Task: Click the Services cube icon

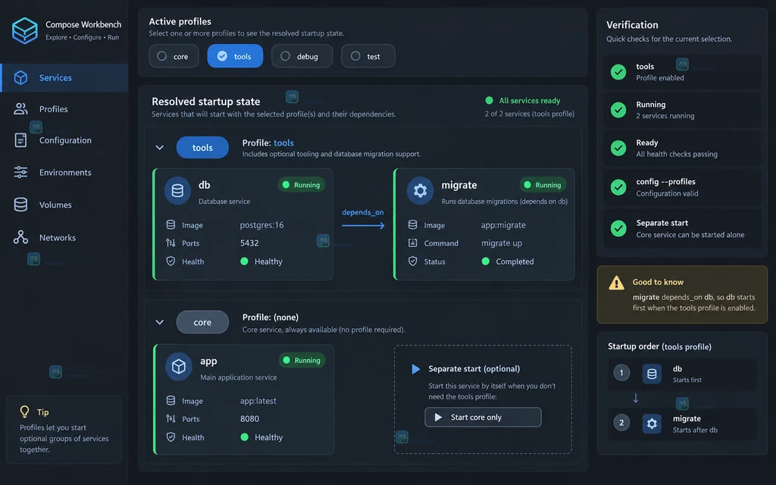Action: pyautogui.click(x=20, y=78)
